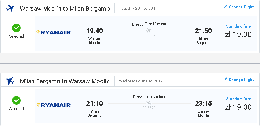
Task: Select the outbound Standard fare zł 19.00
Action: pos(238,31)
